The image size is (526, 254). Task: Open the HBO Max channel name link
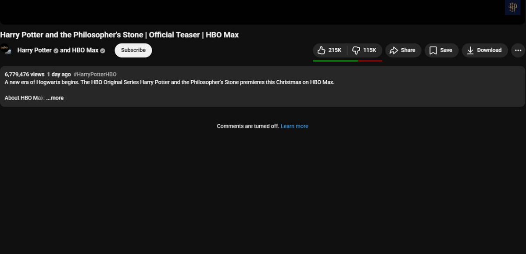tap(85, 50)
